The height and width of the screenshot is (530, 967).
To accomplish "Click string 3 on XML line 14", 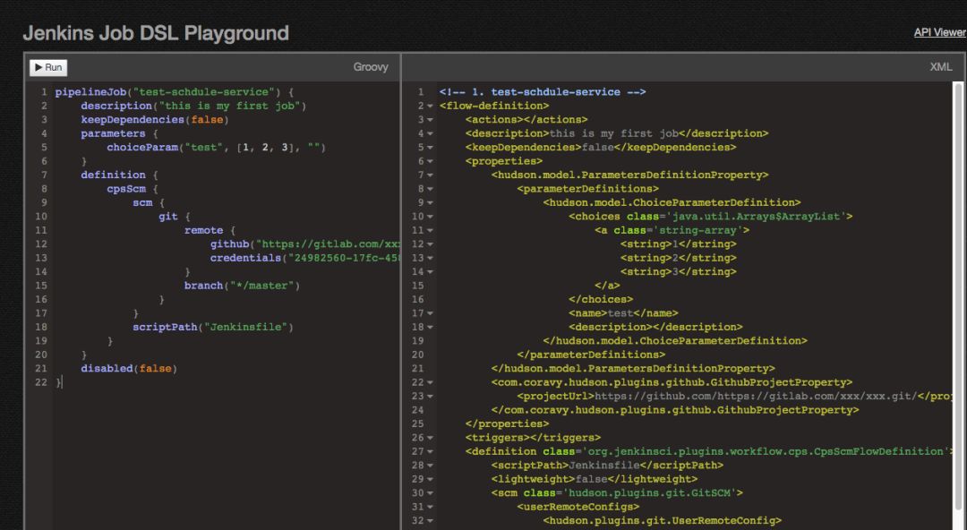I will (679, 272).
